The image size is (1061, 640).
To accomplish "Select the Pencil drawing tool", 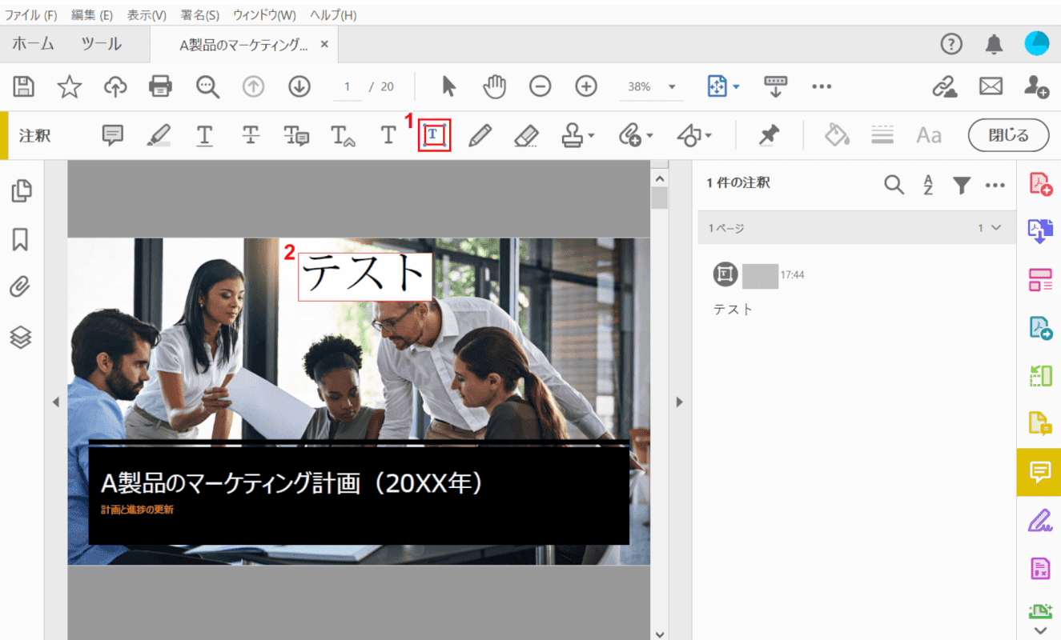I will click(480, 135).
